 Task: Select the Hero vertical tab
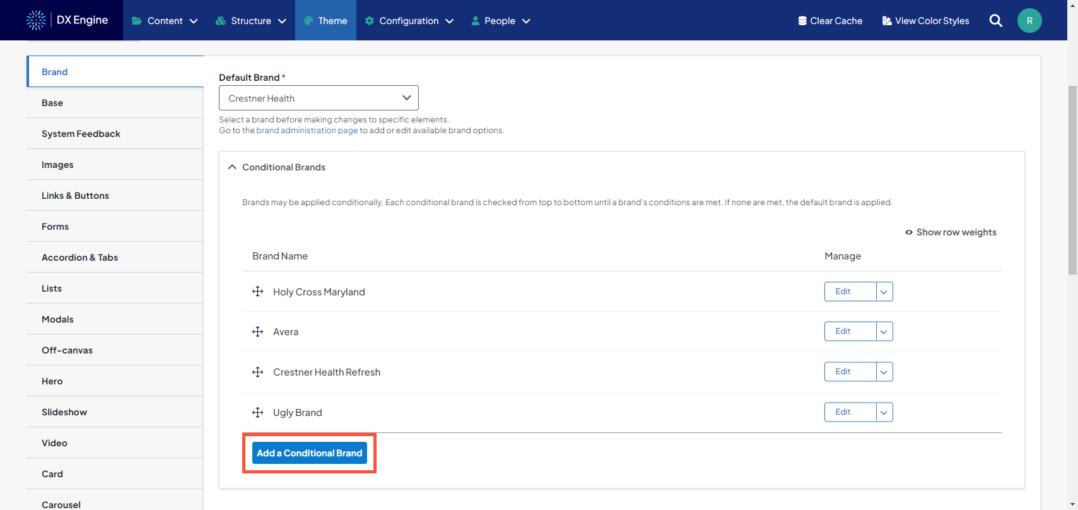point(115,381)
